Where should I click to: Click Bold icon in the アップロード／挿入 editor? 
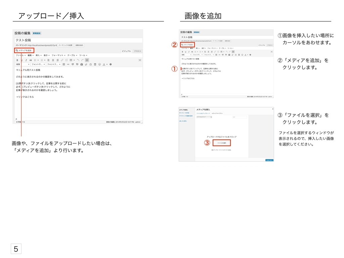tap(17, 60)
